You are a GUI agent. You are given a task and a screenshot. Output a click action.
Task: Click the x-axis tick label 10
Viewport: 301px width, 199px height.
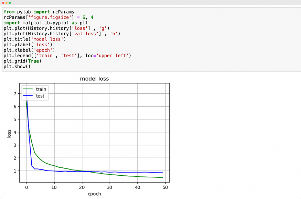tap(54, 187)
